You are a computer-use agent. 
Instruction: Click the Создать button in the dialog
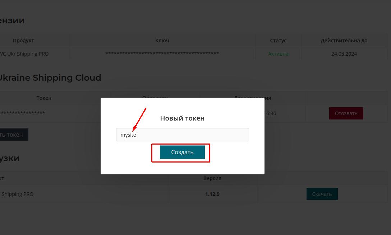(x=182, y=152)
